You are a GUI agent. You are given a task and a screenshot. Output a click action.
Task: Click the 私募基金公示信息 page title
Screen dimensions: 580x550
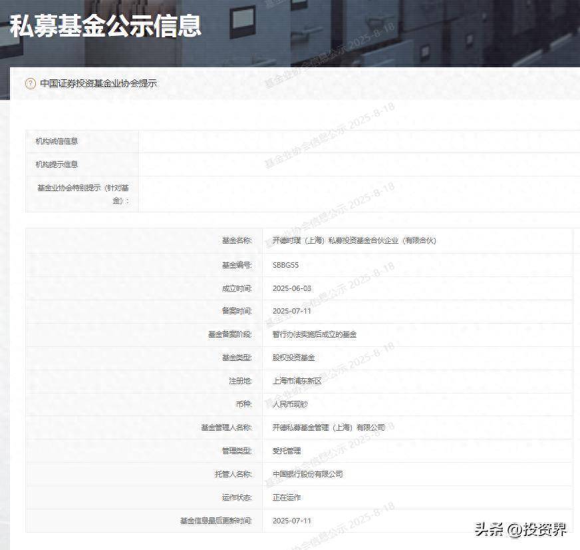pyautogui.click(x=105, y=27)
